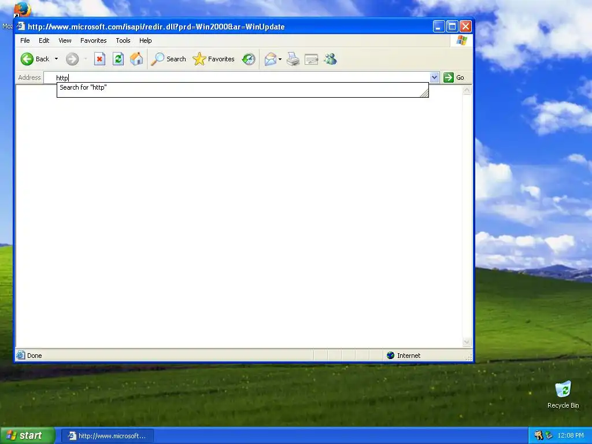Click the Edit page toolbar icon
The image size is (592, 444).
312,59
